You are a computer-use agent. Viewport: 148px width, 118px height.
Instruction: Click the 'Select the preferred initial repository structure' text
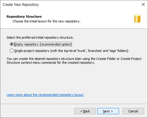[40, 37]
